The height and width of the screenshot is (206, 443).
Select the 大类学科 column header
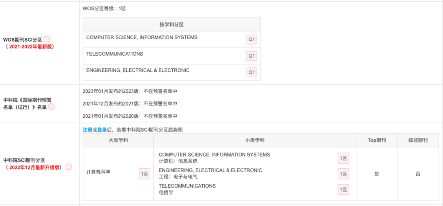coord(118,140)
